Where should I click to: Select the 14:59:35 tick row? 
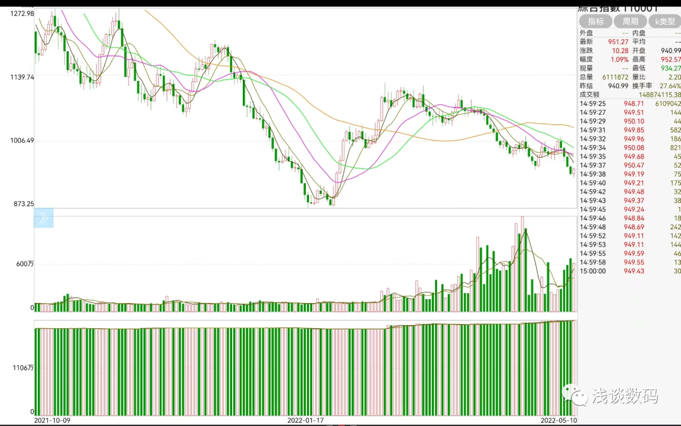(630, 157)
